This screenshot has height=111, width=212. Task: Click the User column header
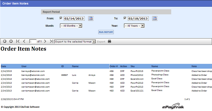(x=24, y=66)
